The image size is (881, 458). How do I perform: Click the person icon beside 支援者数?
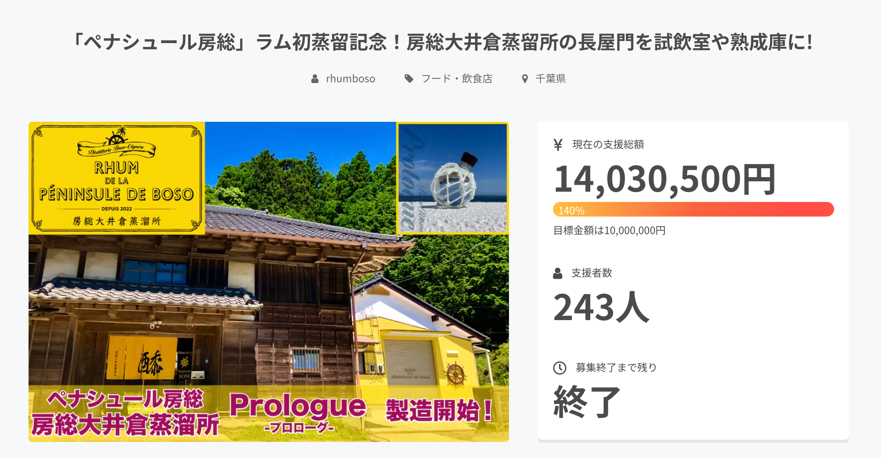[x=558, y=273]
